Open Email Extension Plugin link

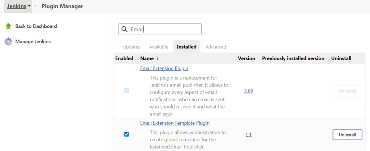coord(164,68)
